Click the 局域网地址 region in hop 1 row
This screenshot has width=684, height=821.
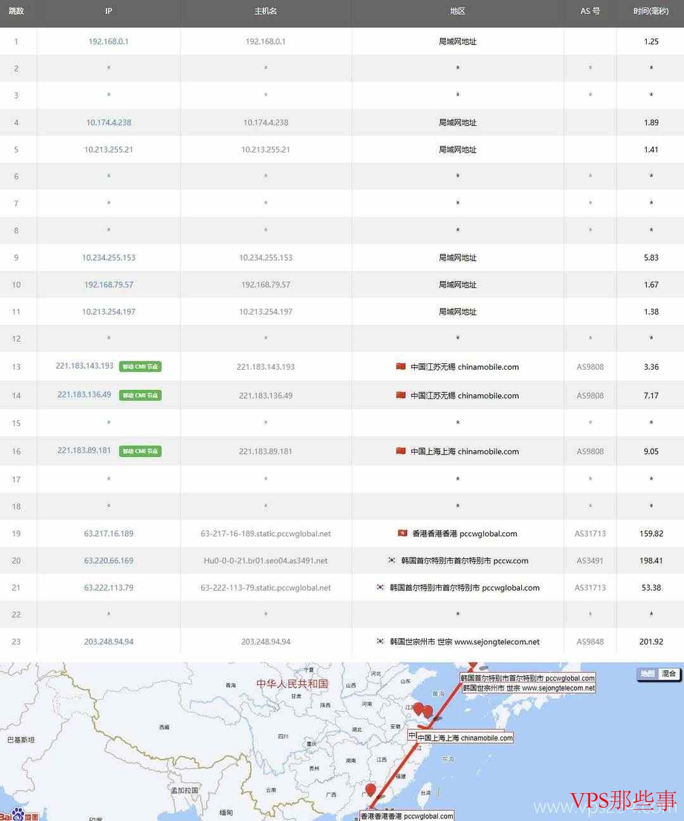(x=457, y=41)
